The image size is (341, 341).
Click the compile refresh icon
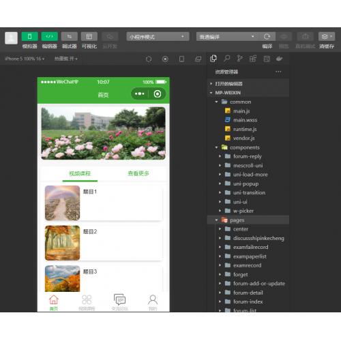point(267,37)
